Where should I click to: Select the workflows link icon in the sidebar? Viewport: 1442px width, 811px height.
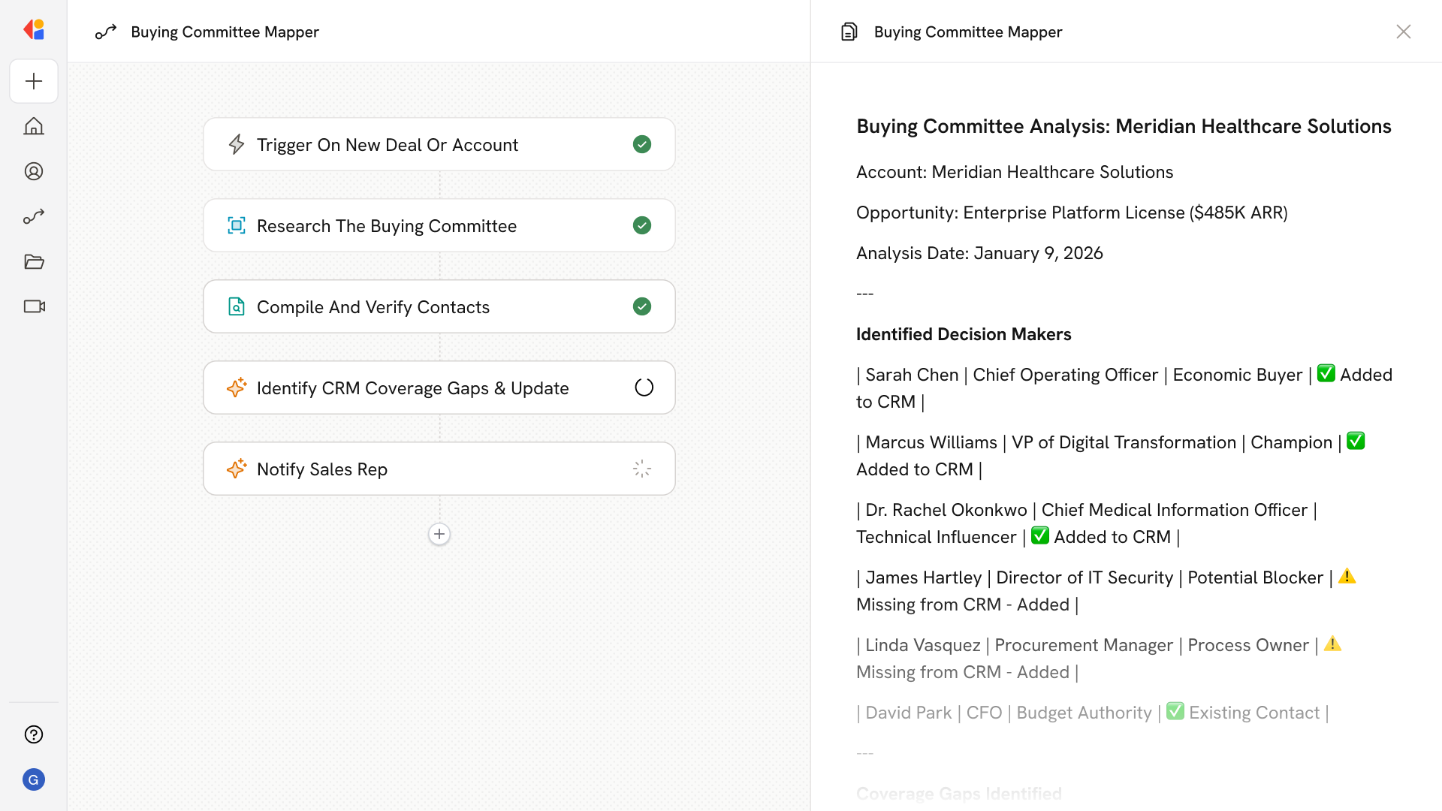pyautogui.click(x=34, y=216)
